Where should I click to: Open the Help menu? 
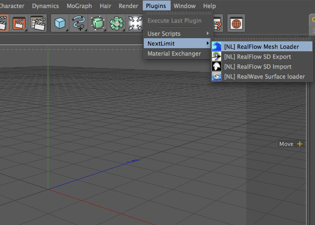pyautogui.click(x=209, y=6)
